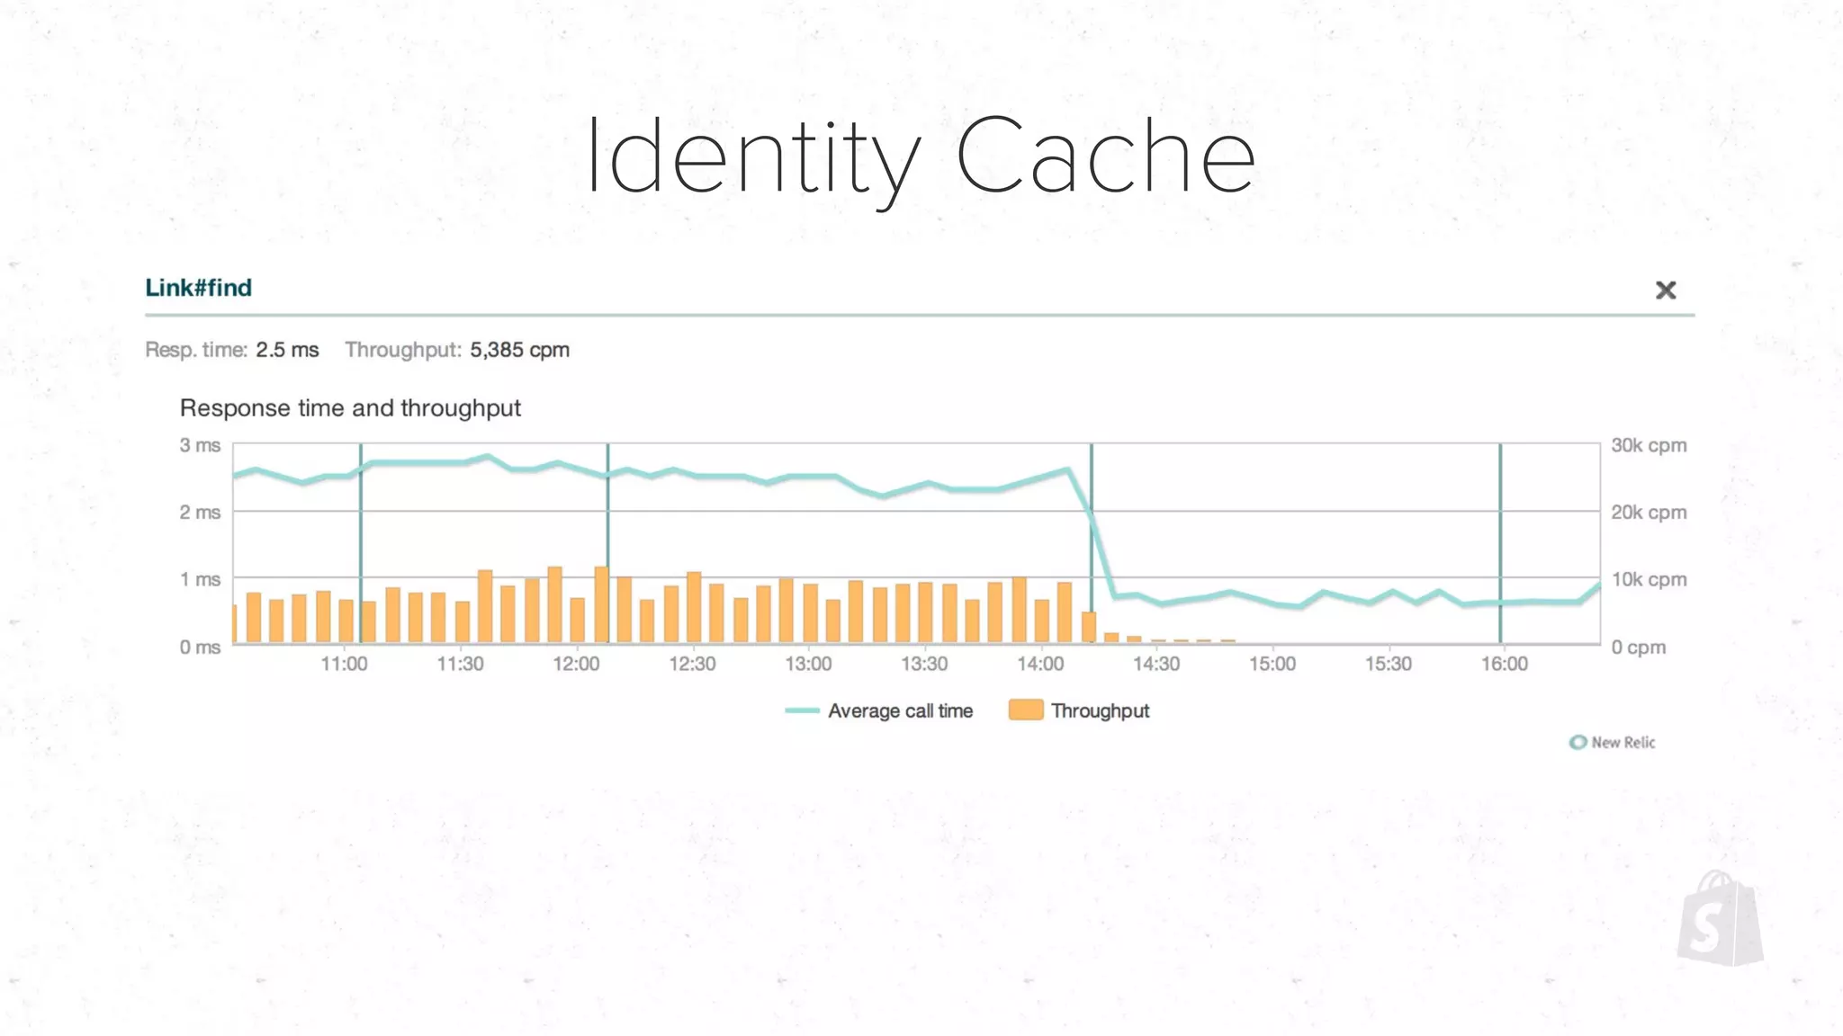Click the Response time and throughput chart title
1843x1036 pixels.
point(350,408)
